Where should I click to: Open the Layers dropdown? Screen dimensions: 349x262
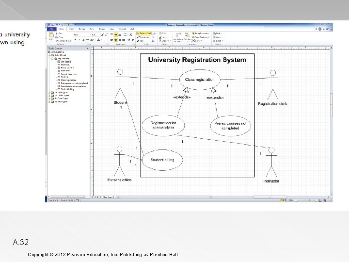tap(218, 37)
